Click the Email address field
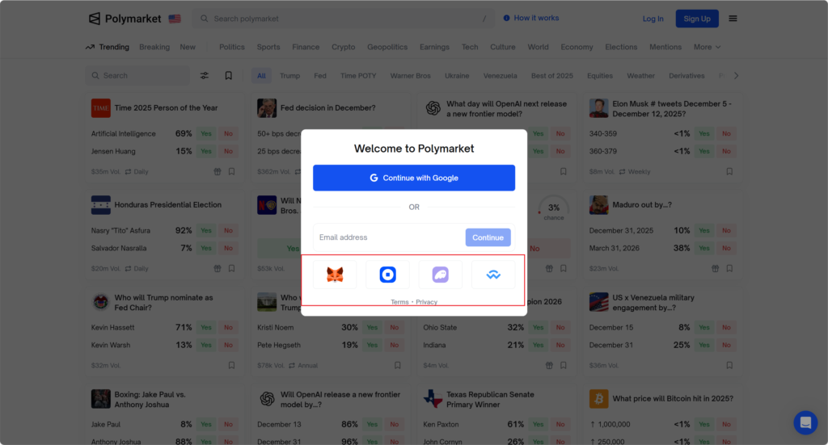Image resolution: width=828 pixels, height=445 pixels. 388,237
